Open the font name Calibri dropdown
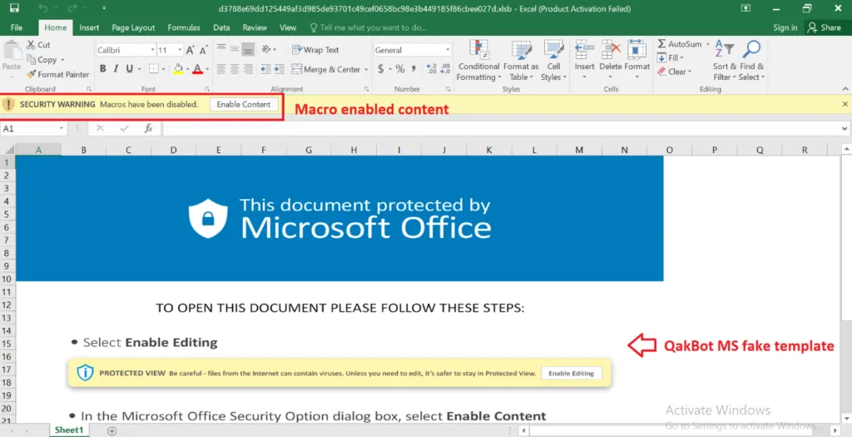 pyautogui.click(x=153, y=50)
